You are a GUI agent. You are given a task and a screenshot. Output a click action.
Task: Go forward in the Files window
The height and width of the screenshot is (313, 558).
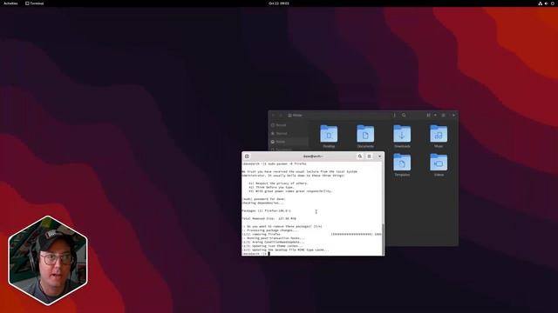(x=281, y=116)
